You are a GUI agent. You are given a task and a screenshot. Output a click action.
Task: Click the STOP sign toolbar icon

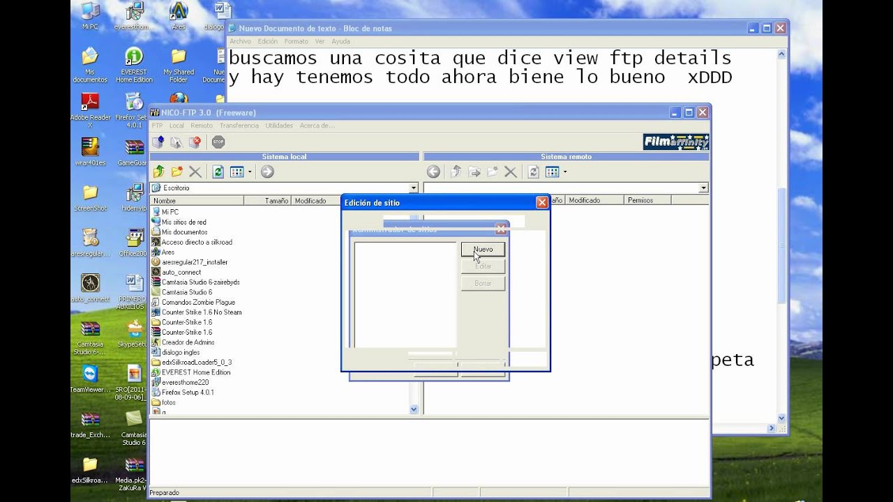point(218,142)
